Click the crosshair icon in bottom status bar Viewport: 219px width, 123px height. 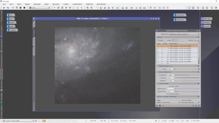[x=156, y=121]
